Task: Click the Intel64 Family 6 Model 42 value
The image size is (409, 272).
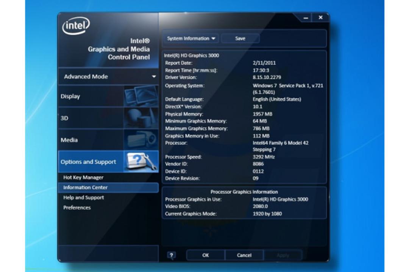Action: pyautogui.click(x=280, y=146)
